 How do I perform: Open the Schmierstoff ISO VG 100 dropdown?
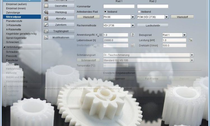click(192, 60)
